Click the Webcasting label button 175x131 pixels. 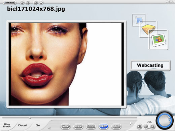[150, 65]
